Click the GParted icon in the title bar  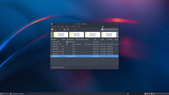52,24
